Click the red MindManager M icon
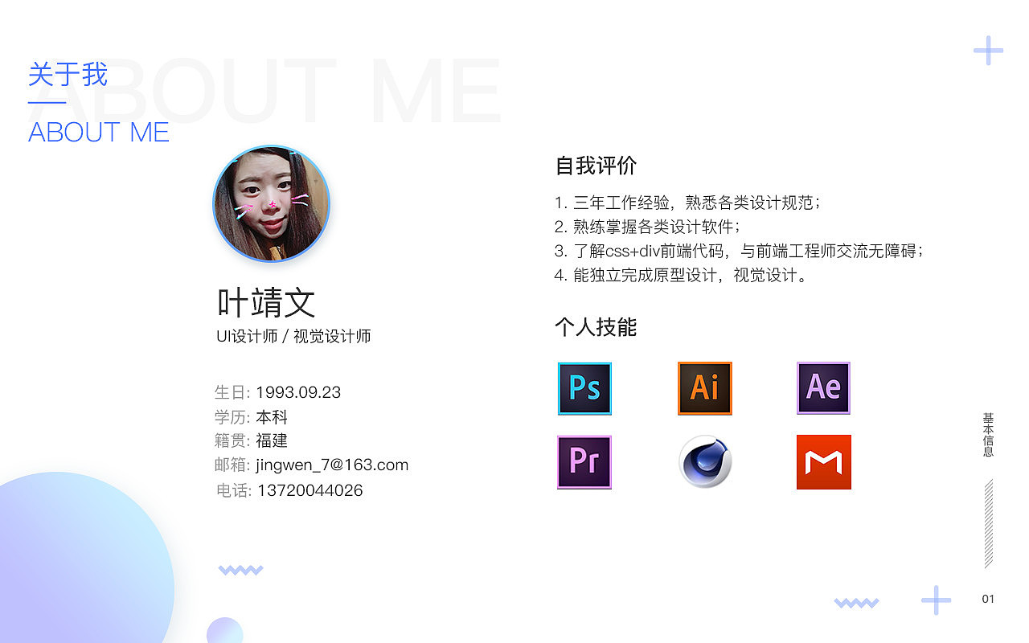 click(824, 462)
